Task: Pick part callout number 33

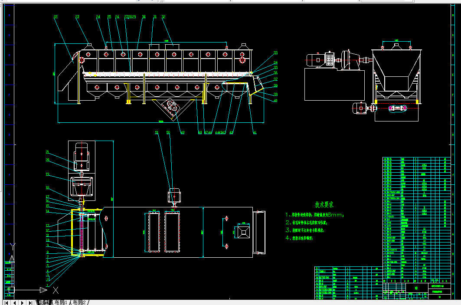Action: coord(275,53)
